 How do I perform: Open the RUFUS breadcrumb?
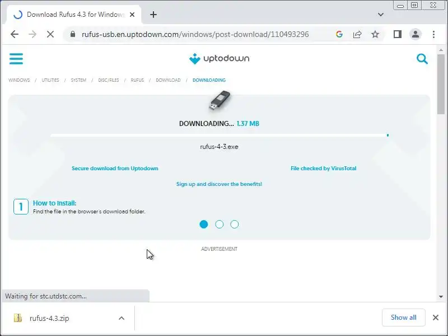tap(137, 80)
